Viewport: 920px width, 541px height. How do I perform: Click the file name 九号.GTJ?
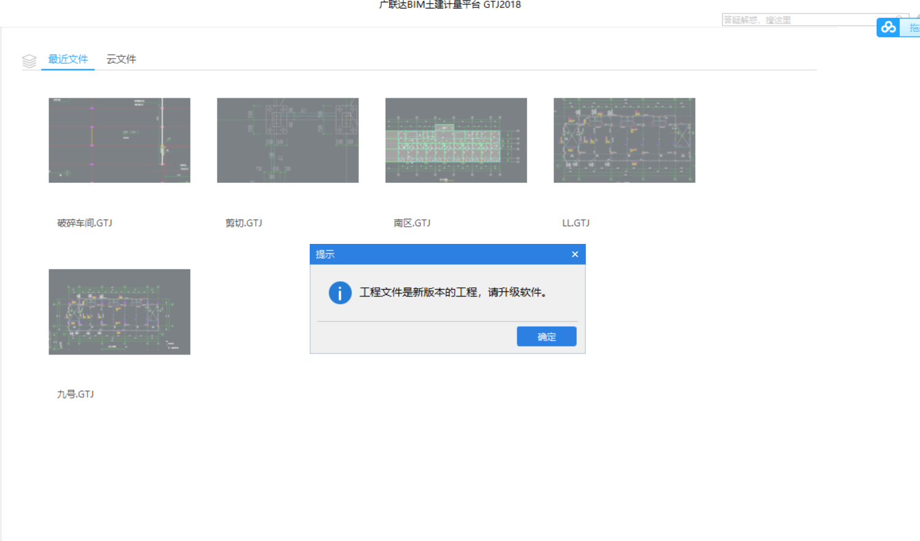75,394
